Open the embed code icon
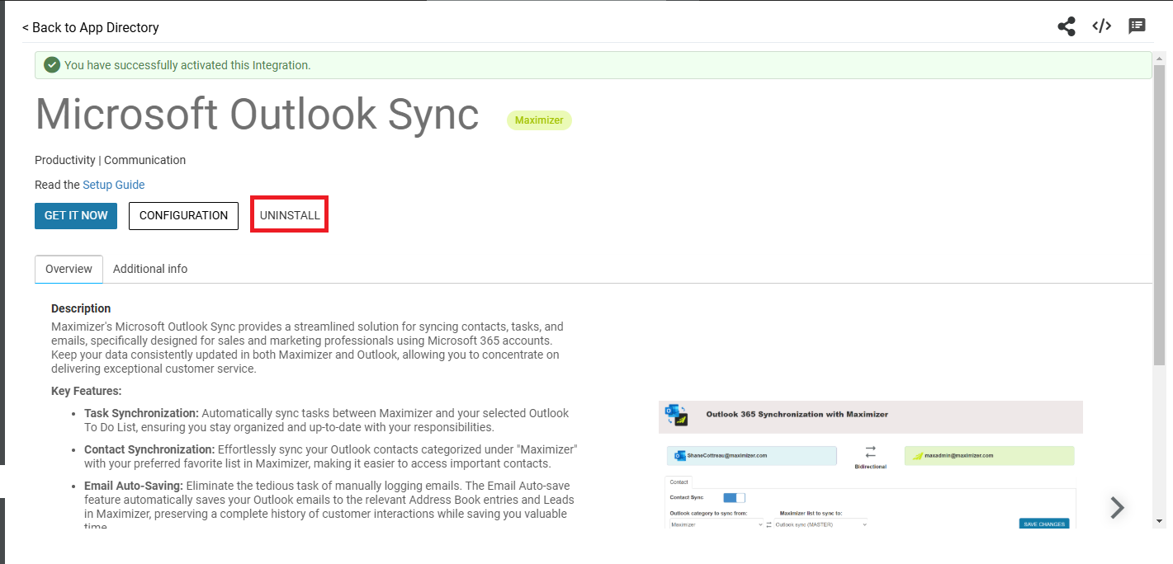The height and width of the screenshot is (564, 1173). point(1102,26)
